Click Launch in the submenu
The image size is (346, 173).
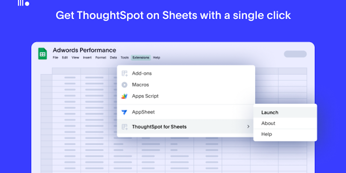pyautogui.click(x=285, y=112)
